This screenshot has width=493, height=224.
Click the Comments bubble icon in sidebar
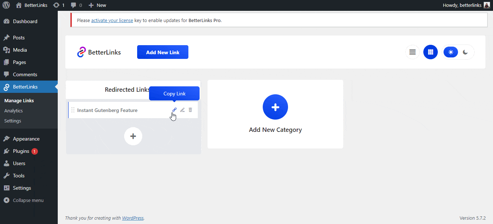(6, 74)
